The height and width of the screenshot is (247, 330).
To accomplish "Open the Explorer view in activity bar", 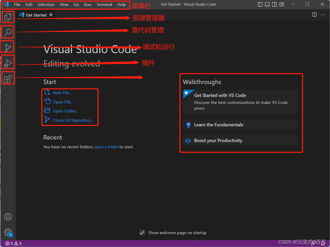I will (8, 17).
